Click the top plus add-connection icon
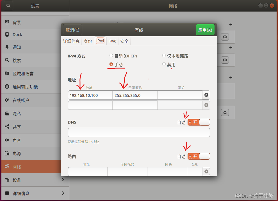 click(x=231, y=24)
